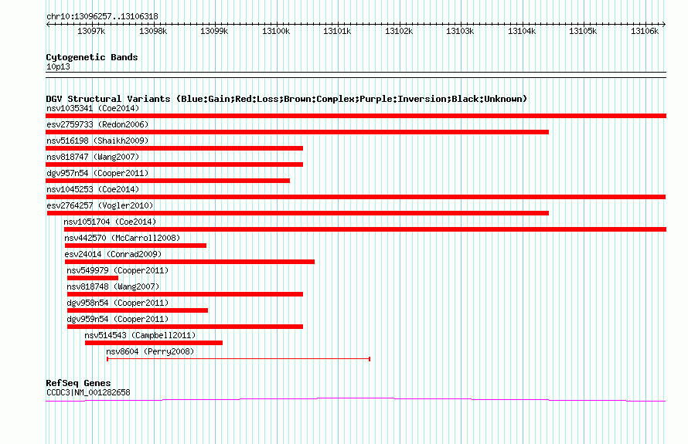Click the 13098k ruler mark
Viewport: 688px width, 444px height.
coord(153,31)
